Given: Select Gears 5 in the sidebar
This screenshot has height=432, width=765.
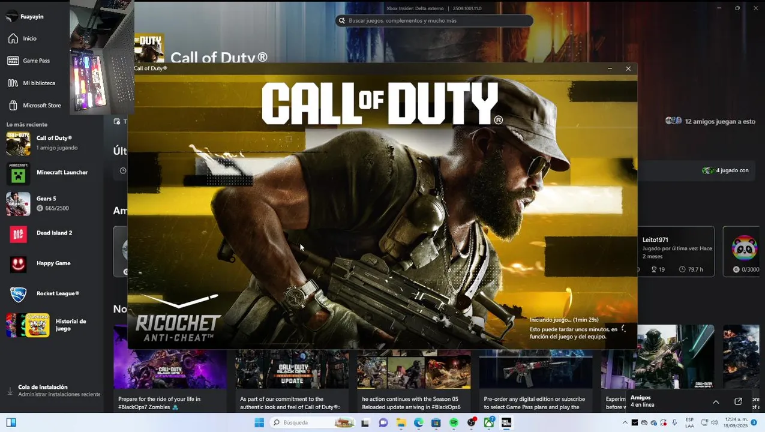Looking at the screenshot, I should pos(51,203).
